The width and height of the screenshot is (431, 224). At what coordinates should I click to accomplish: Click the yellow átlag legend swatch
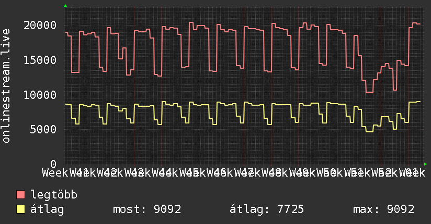coord(20,209)
